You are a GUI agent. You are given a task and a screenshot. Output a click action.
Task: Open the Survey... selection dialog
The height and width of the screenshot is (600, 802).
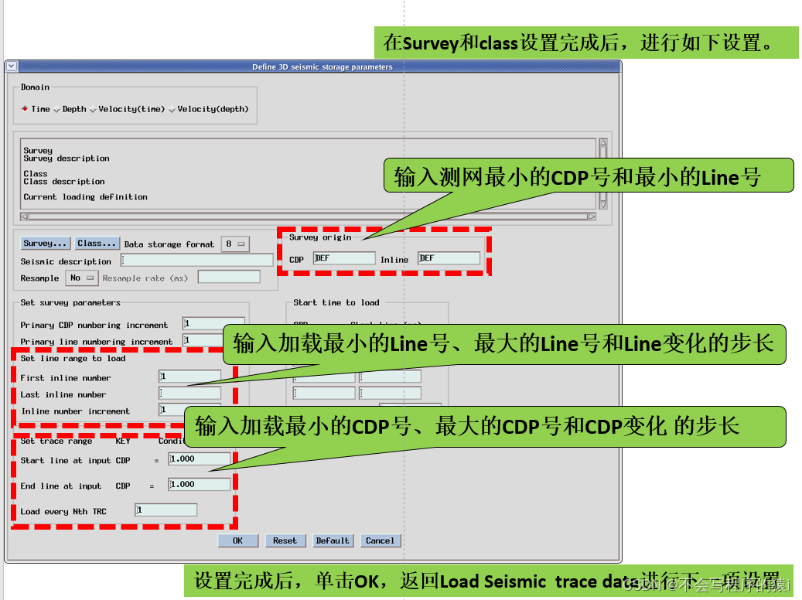45,243
